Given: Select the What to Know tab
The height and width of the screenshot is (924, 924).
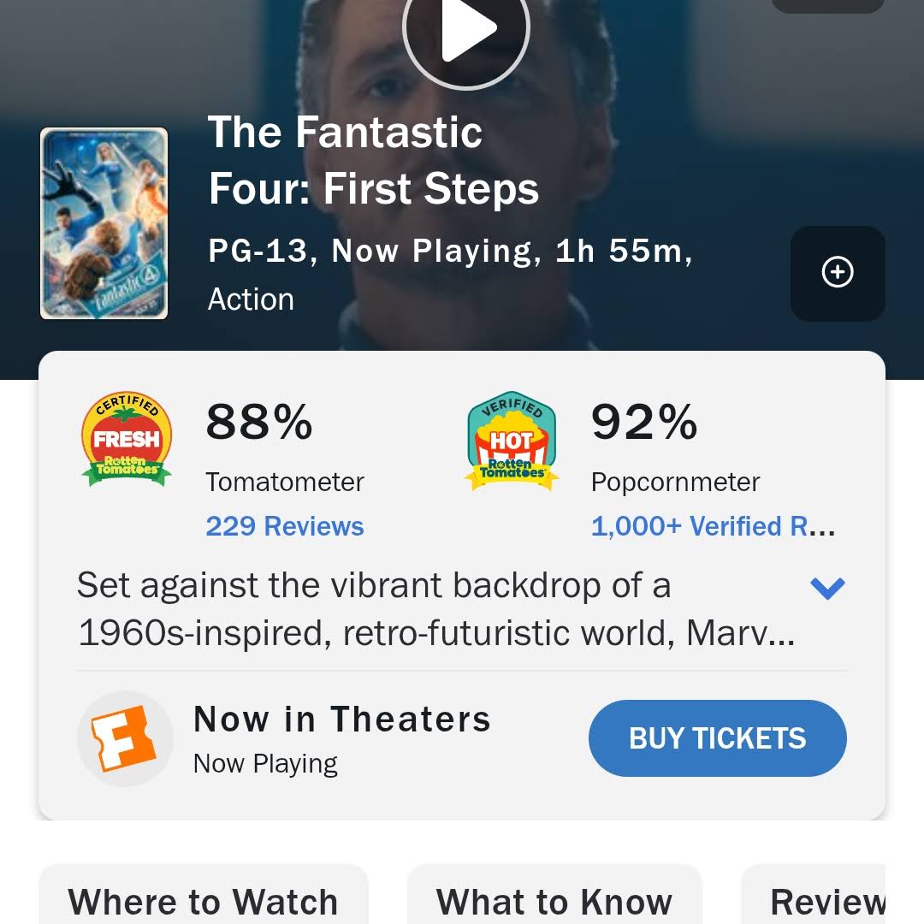Looking at the screenshot, I should click(x=554, y=901).
